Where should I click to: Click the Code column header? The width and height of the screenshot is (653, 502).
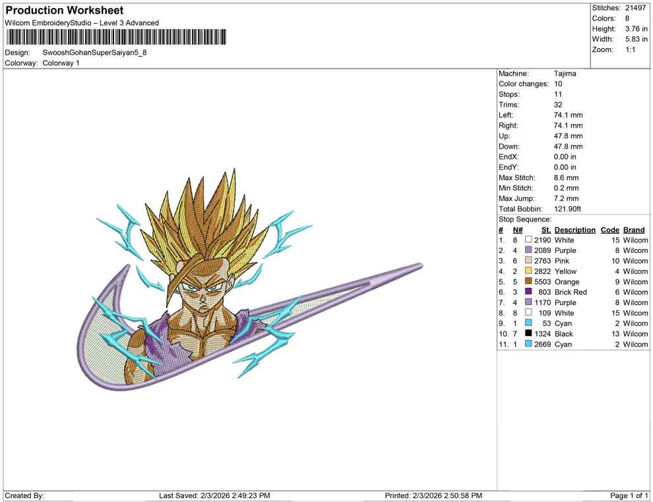point(610,229)
